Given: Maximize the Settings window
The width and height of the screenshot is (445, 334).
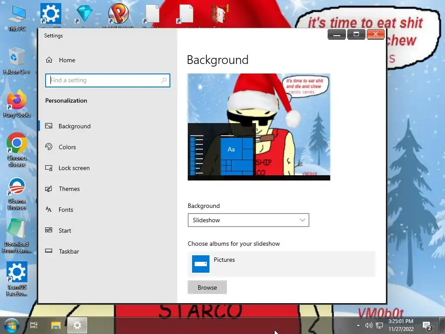Looking at the screenshot, I should 356,34.
